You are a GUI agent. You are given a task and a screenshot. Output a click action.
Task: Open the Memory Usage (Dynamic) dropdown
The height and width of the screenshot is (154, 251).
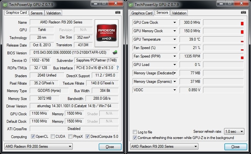point(175,82)
